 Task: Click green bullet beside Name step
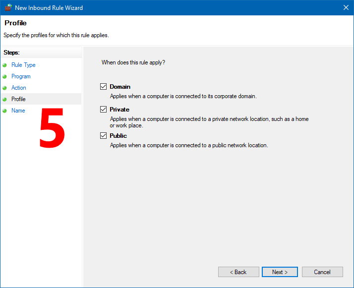4,111
